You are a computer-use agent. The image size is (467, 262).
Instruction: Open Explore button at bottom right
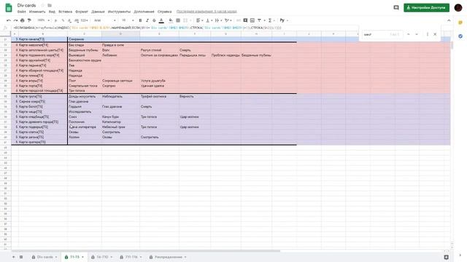tap(446, 257)
